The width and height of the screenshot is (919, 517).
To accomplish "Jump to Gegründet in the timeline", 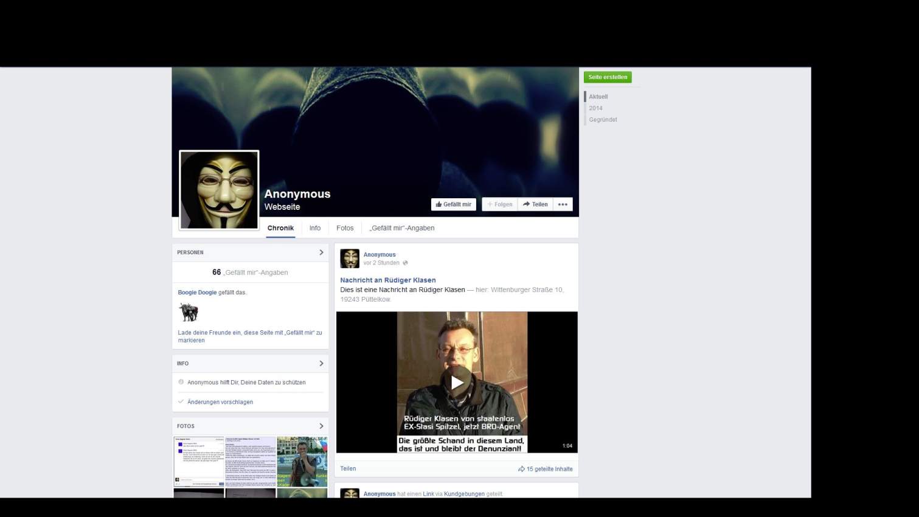I will pos(603,120).
